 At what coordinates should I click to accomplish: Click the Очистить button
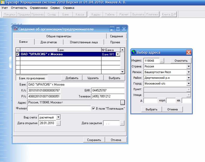(x=181, y=61)
